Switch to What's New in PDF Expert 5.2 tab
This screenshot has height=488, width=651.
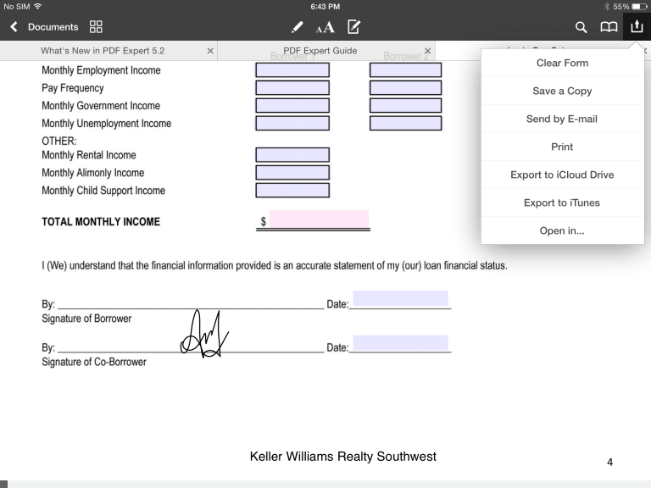point(103,51)
